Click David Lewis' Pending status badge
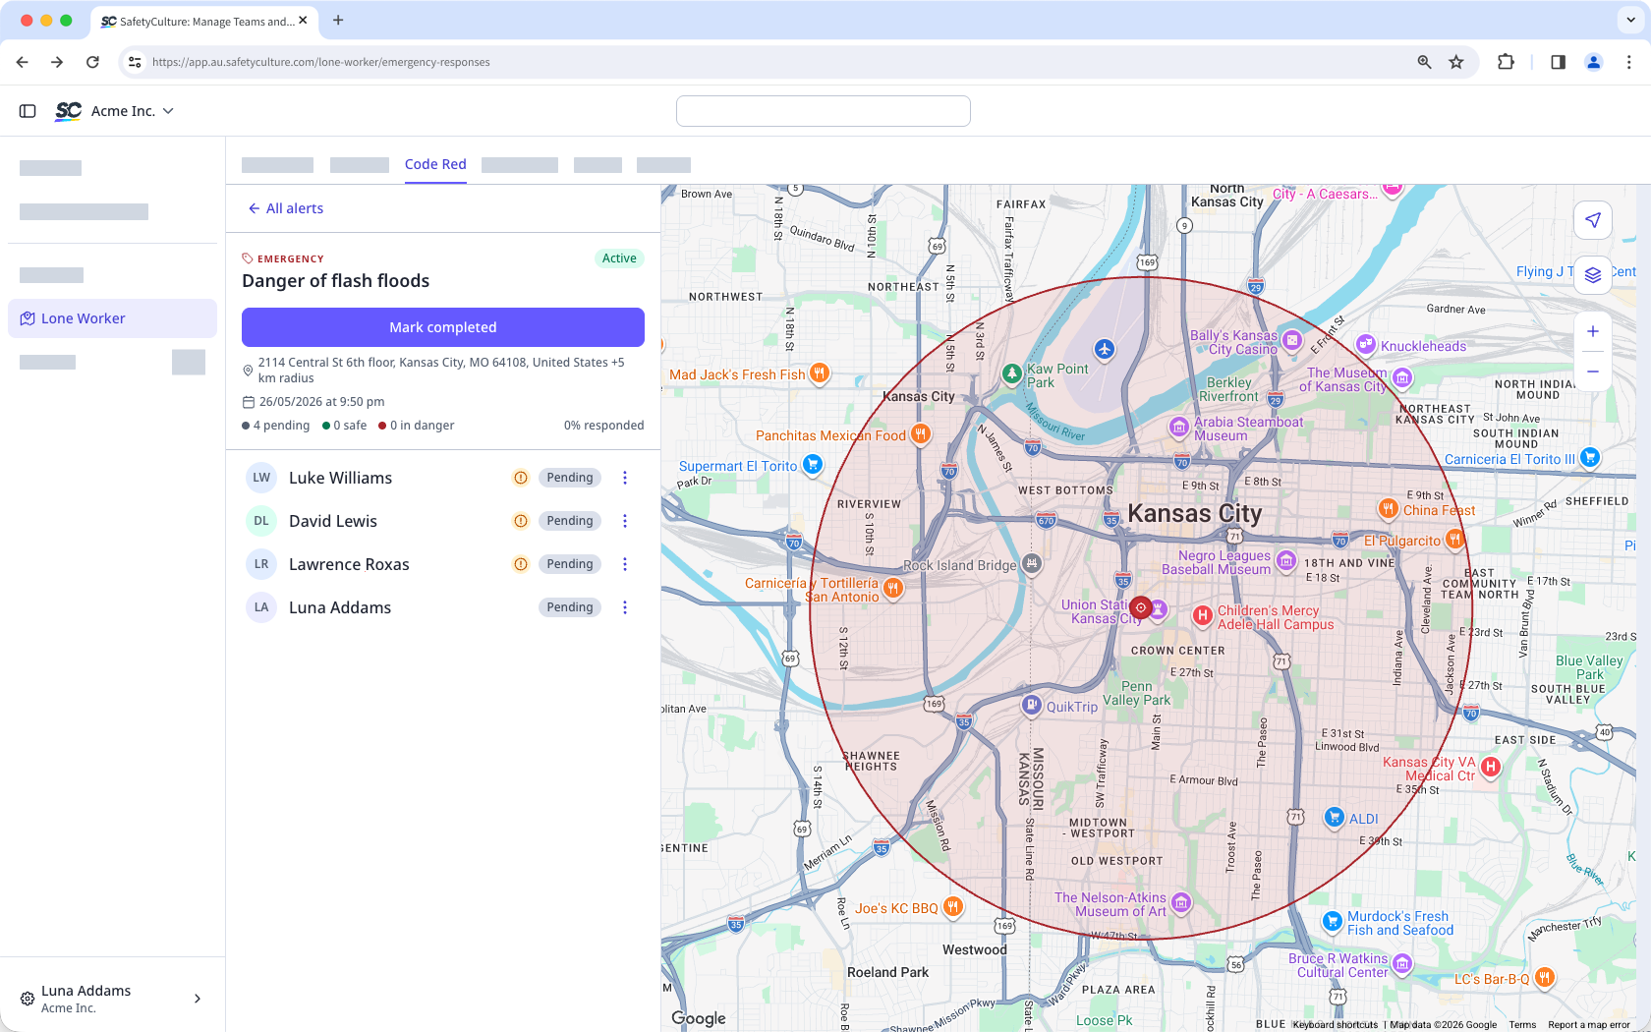 (570, 521)
